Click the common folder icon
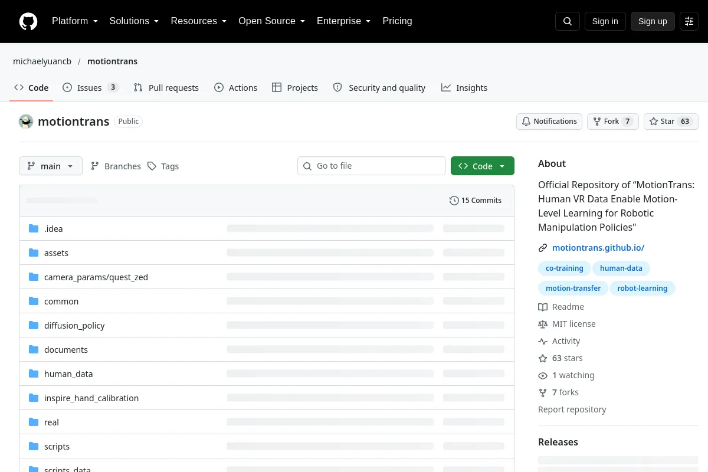708x472 pixels. [x=34, y=301]
